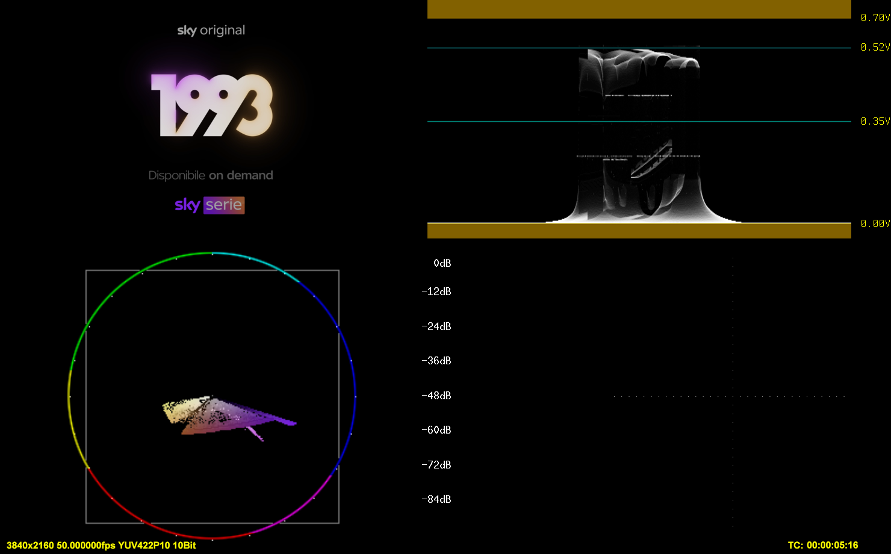
Task: Click the -84dB audio scale label
Action: coord(436,499)
